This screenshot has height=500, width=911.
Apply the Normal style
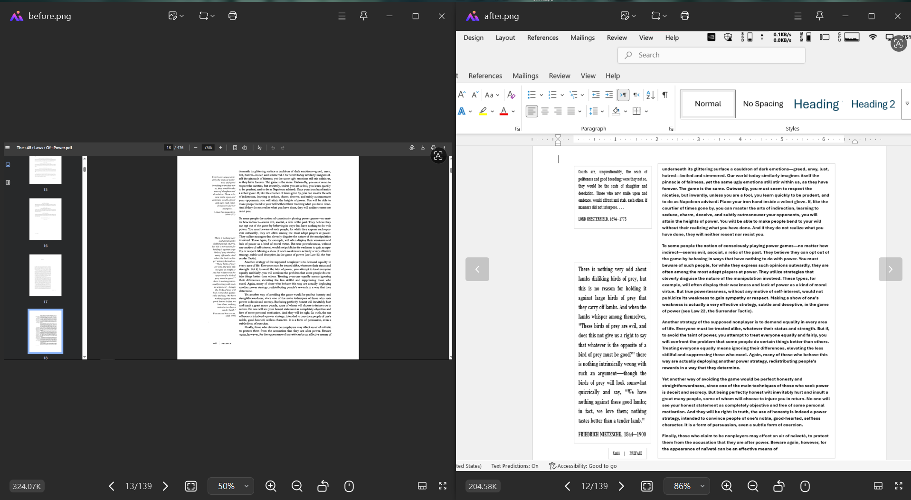click(x=708, y=104)
